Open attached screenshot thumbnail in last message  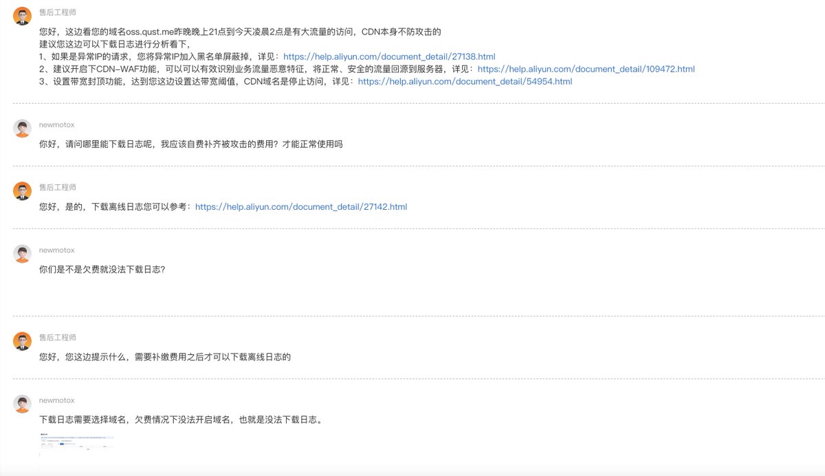coord(76,442)
